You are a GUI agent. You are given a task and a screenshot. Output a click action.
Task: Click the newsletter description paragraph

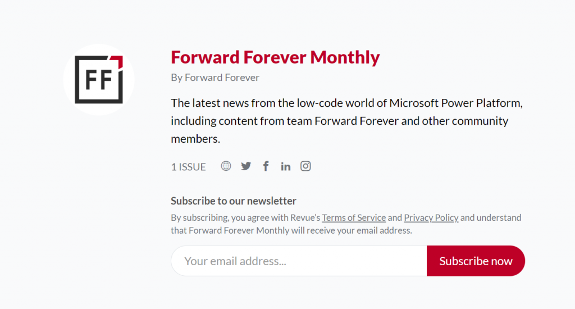[x=347, y=121]
